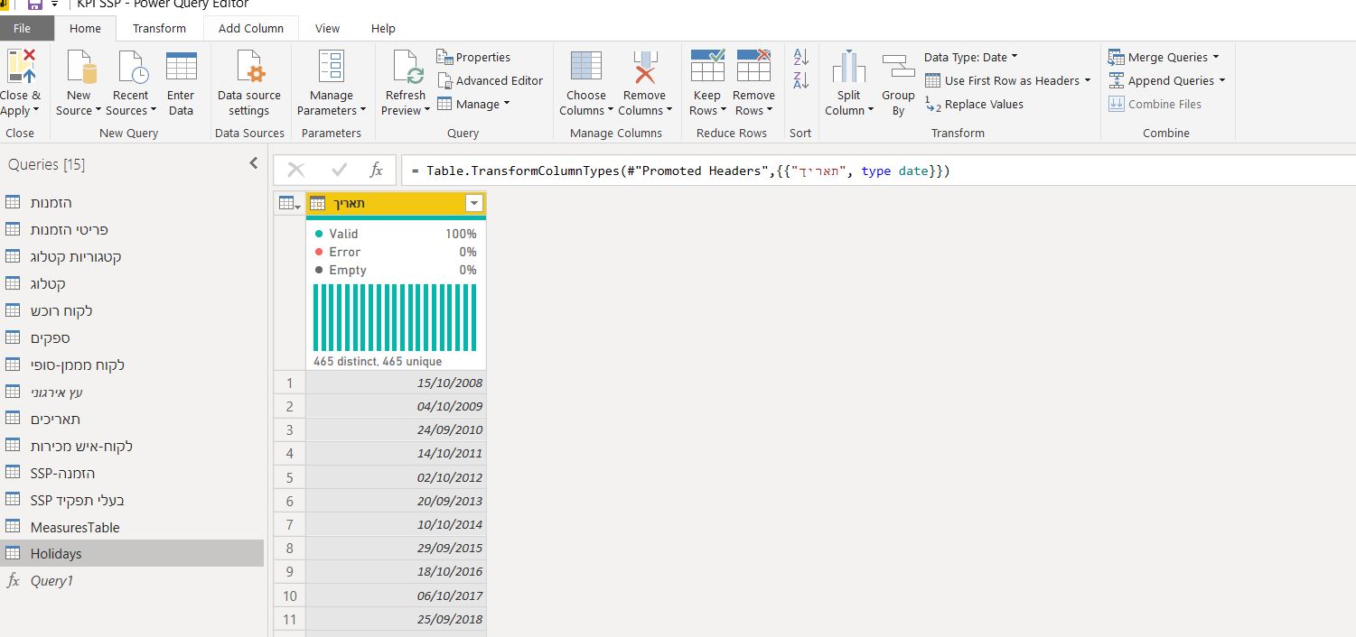Image resolution: width=1356 pixels, height=637 pixels.
Task: Click the Manage Parameters icon
Action: tap(332, 67)
